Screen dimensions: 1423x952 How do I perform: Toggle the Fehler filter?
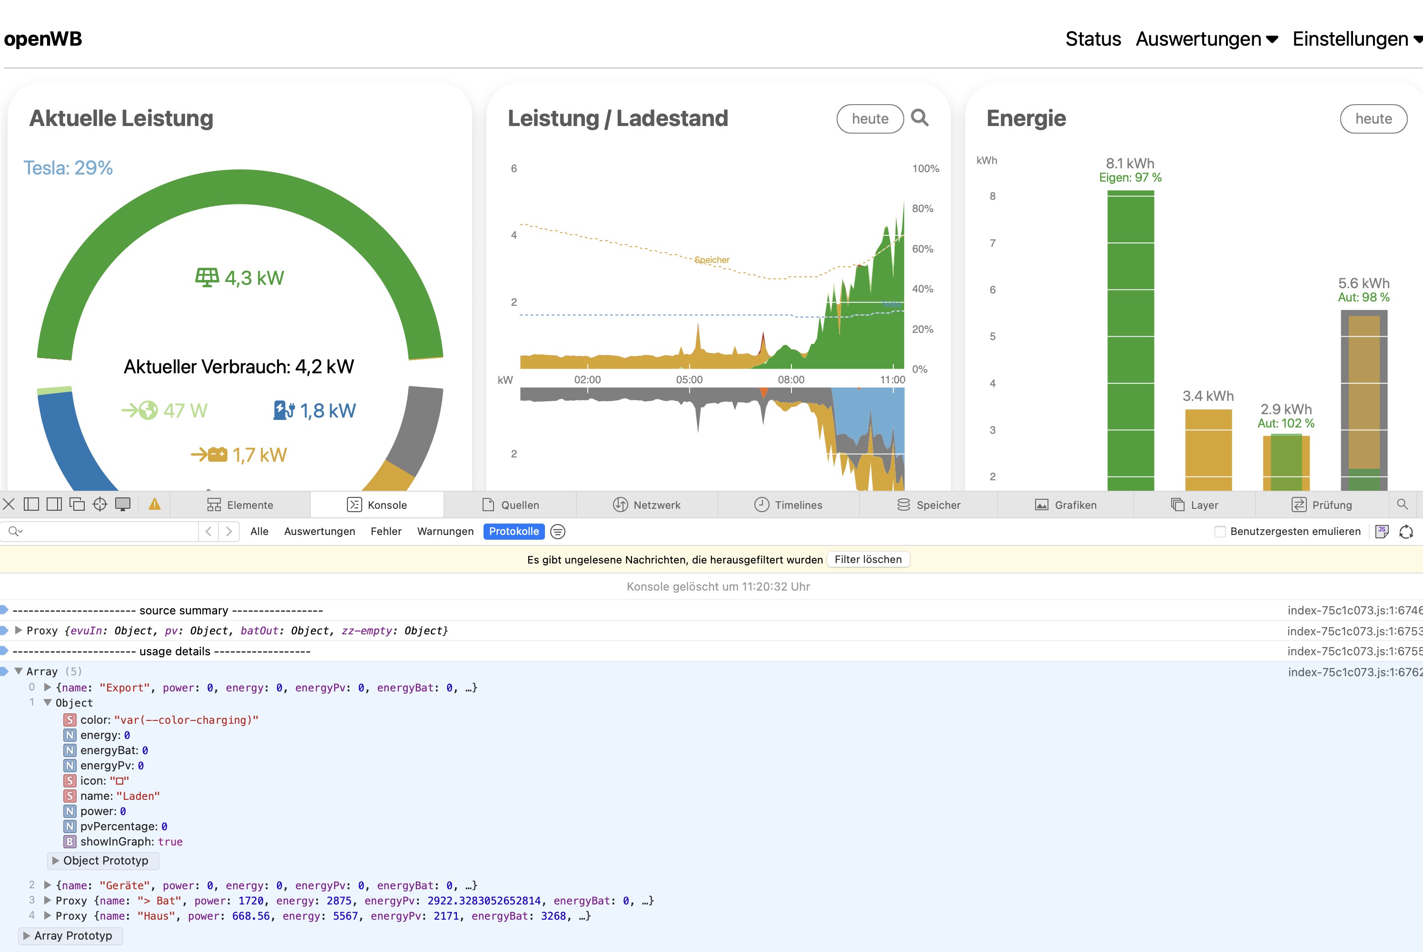(x=386, y=531)
